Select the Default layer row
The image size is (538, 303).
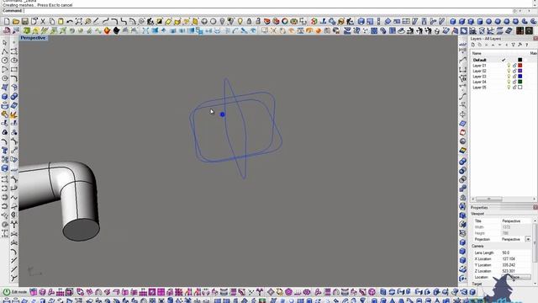[504, 60]
